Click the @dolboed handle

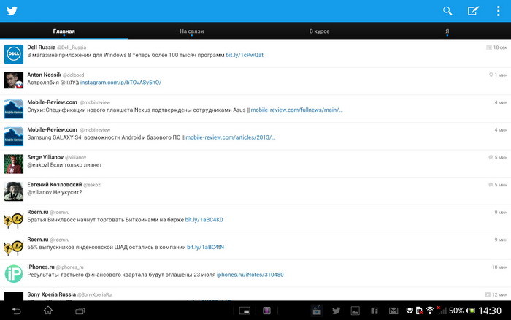73,75
